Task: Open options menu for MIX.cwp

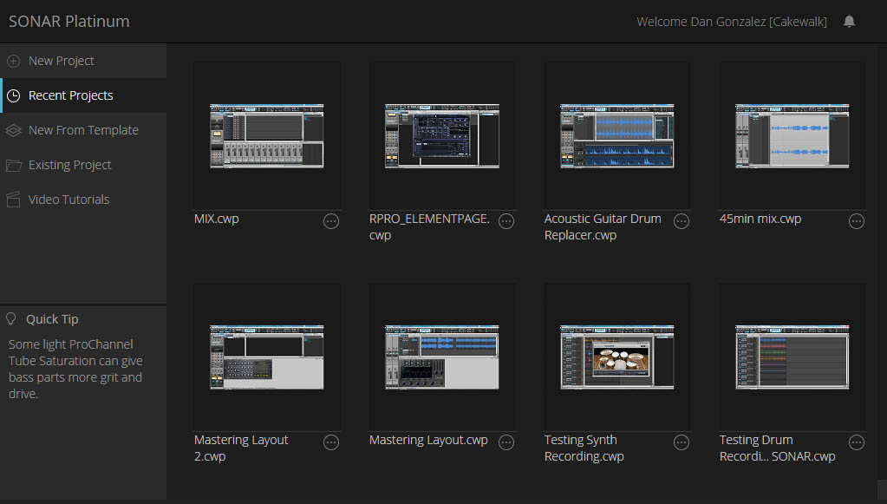Action: click(331, 221)
